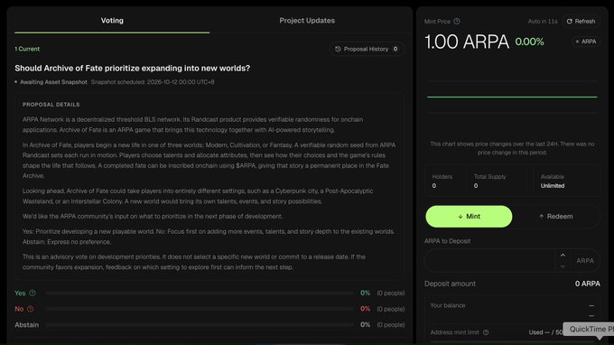Viewport: 614px width, 345px height.
Task: Click the Holders stat
Action: 442,181
